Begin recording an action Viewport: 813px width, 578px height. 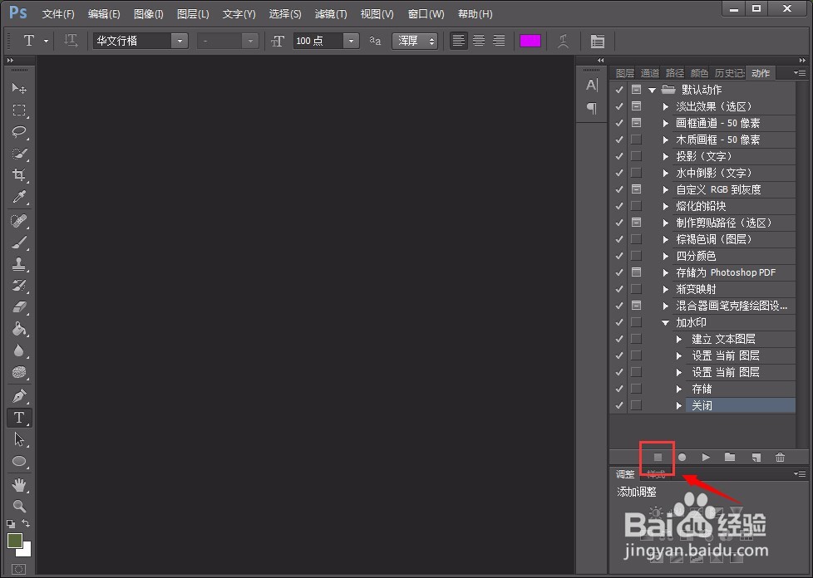click(x=682, y=458)
